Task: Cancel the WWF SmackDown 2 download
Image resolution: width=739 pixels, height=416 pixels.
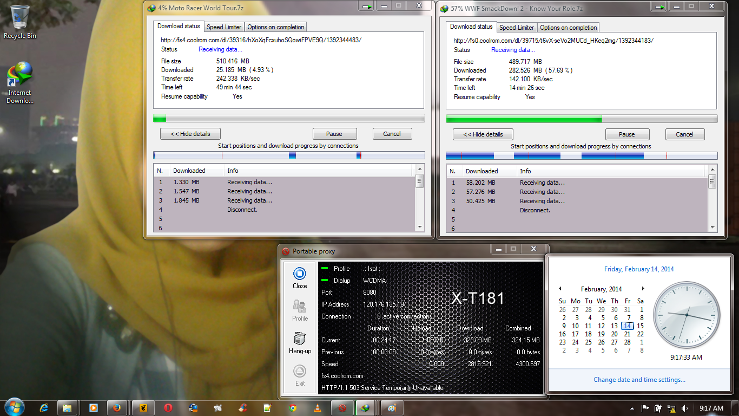Action: [x=684, y=134]
